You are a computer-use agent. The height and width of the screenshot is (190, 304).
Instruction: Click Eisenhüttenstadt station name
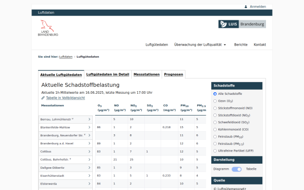[52, 176]
